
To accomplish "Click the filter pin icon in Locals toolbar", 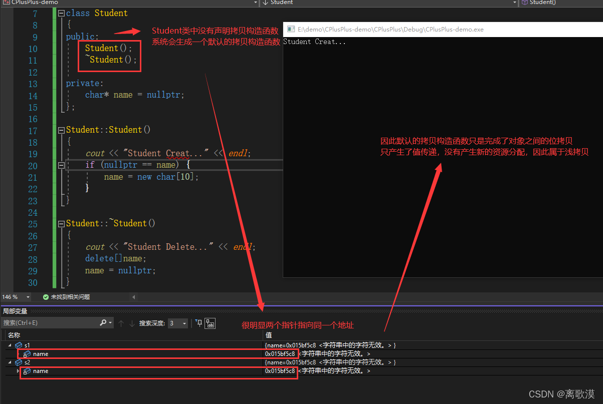I will pos(198,323).
